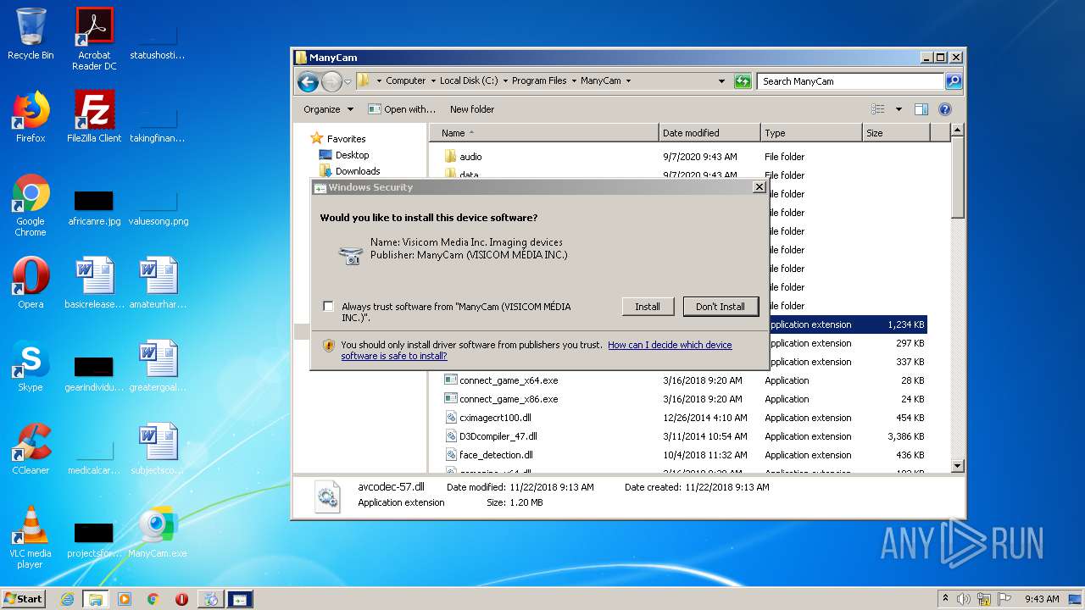Launch VLC media player desktop icon

tap(31, 537)
